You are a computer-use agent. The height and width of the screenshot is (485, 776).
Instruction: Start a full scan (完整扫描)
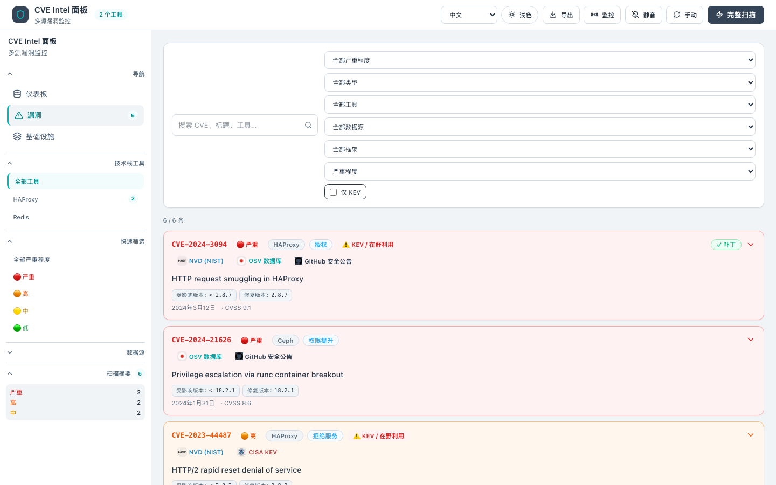pos(736,15)
